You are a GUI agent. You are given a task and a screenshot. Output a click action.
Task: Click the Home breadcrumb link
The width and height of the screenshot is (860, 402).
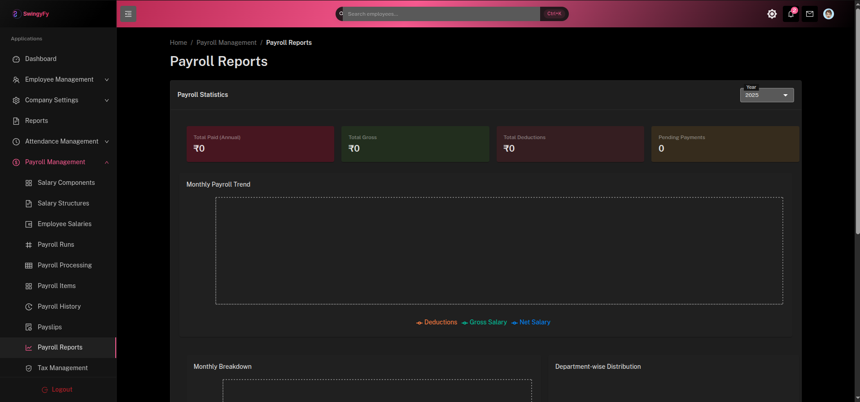pos(178,43)
